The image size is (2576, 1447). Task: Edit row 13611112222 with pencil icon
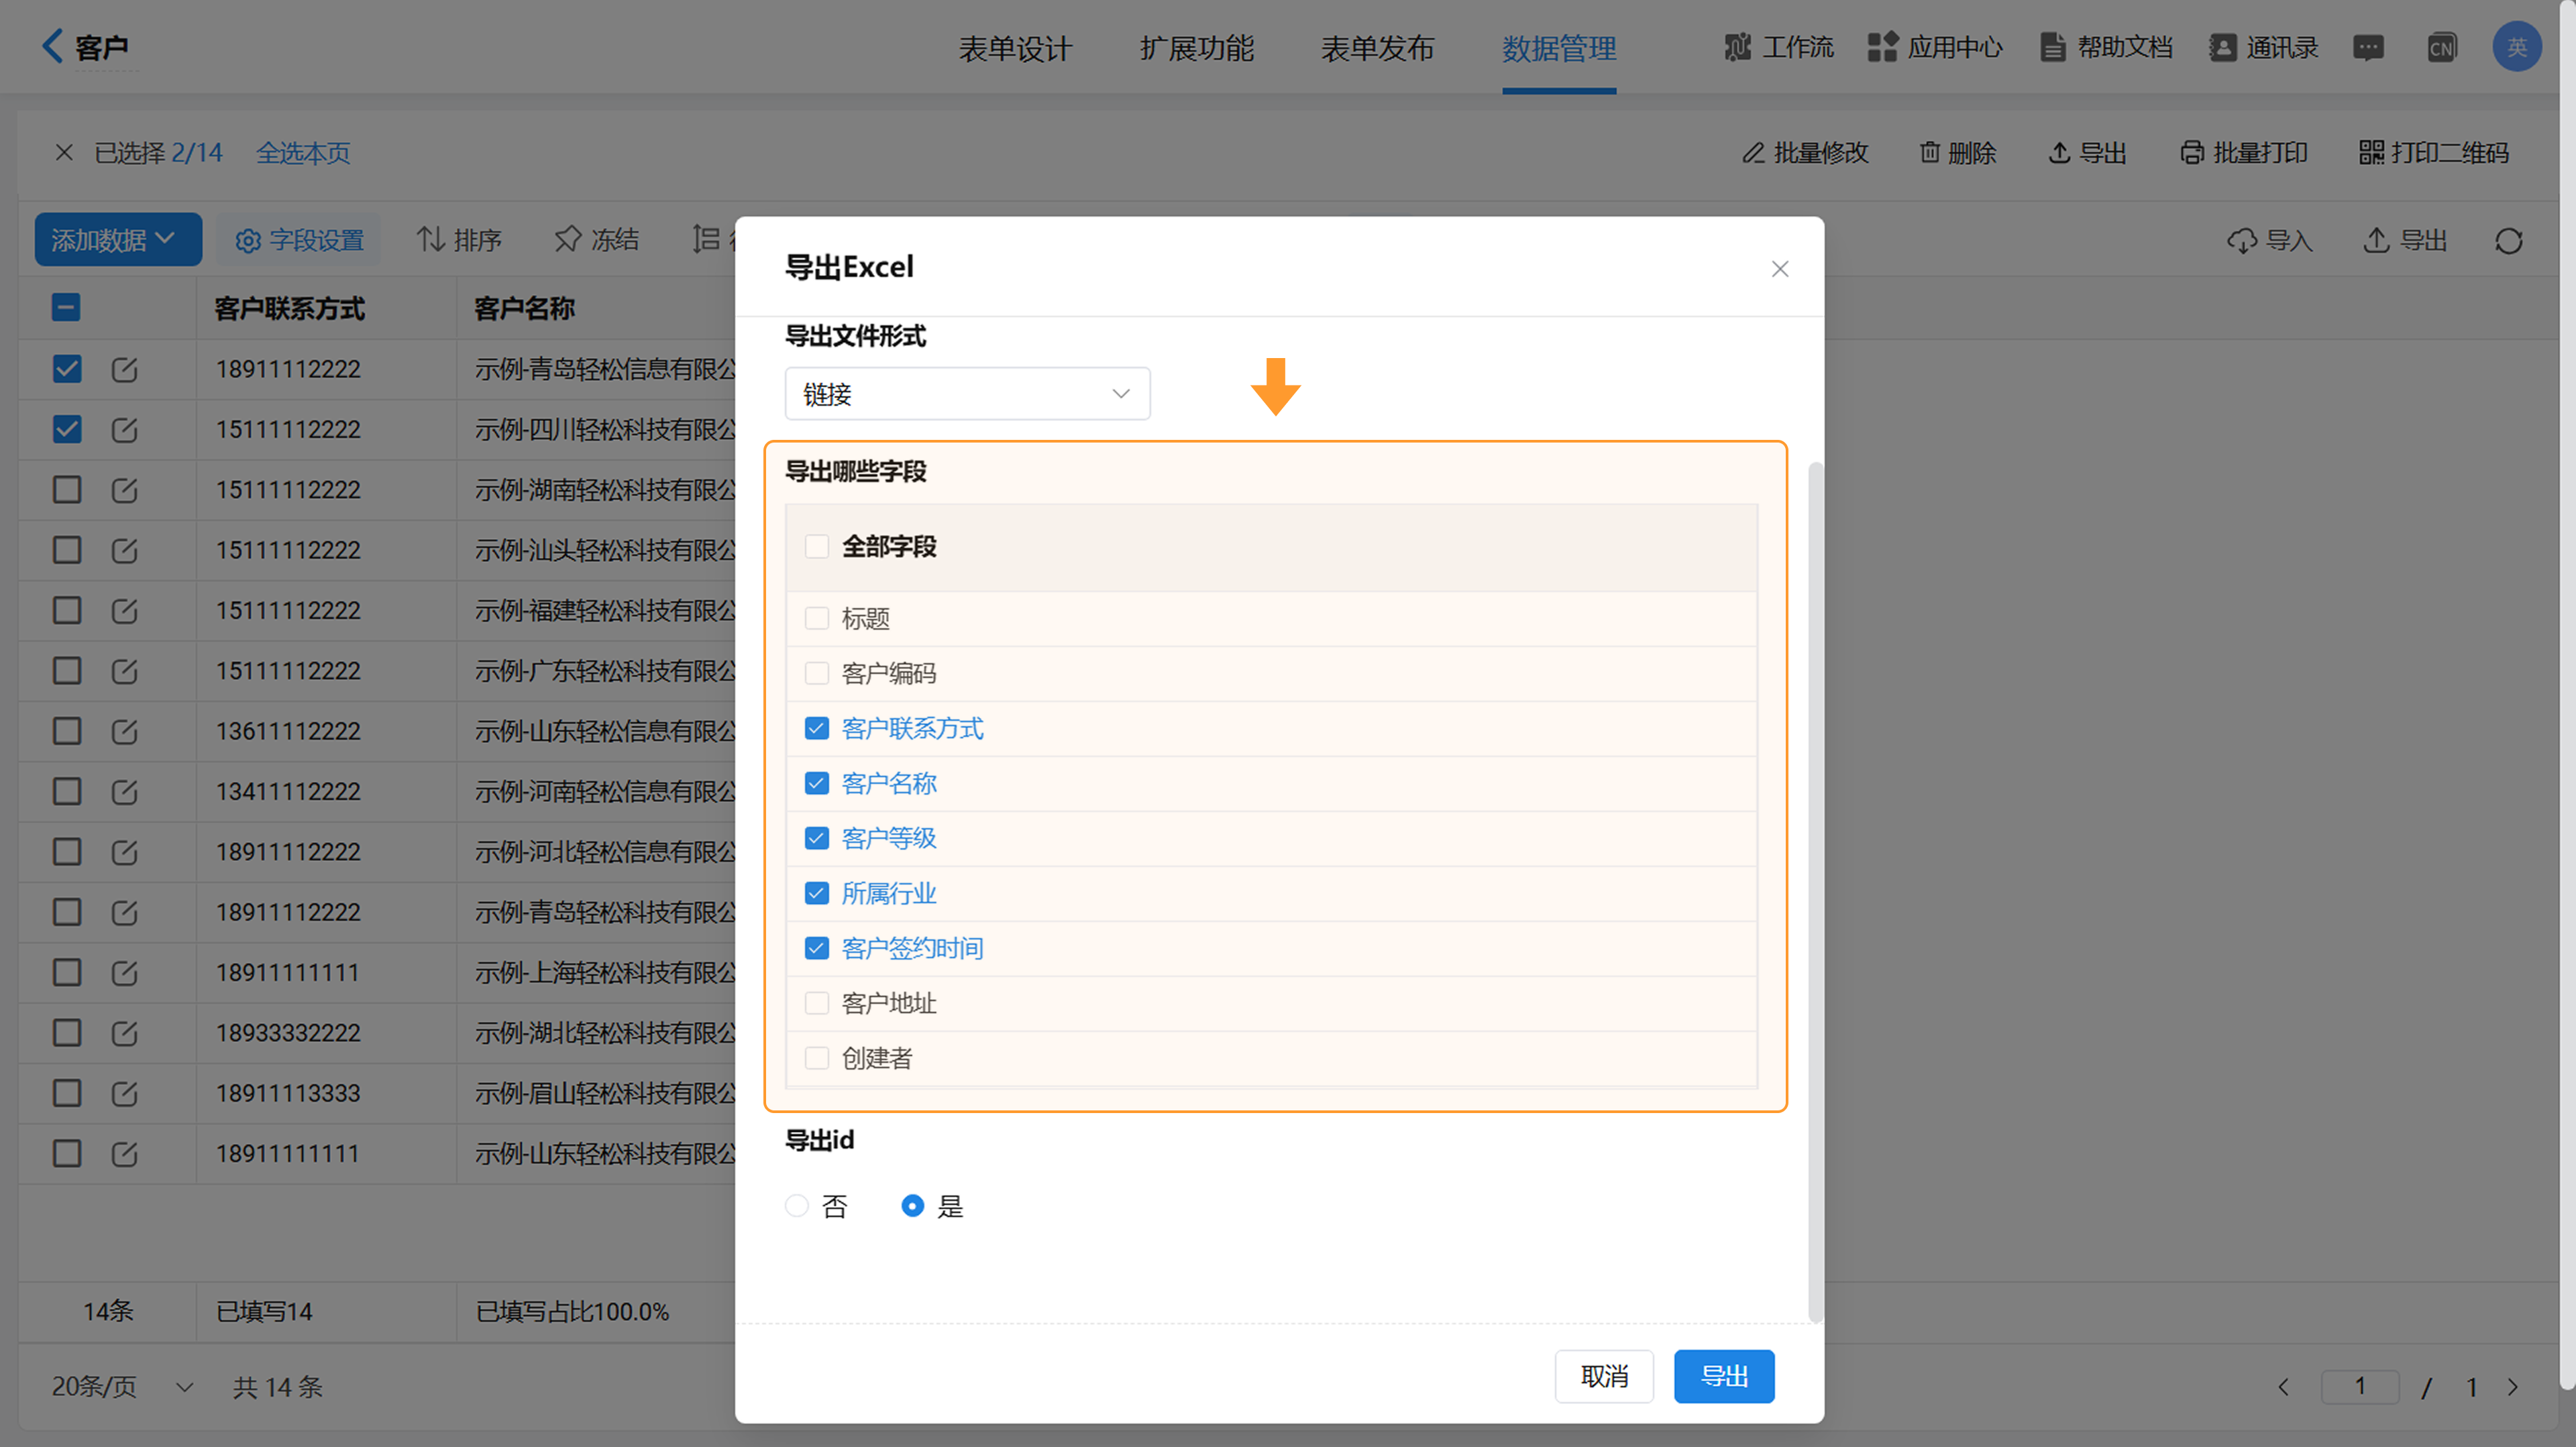pyautogui.click(x=124, y=732)
